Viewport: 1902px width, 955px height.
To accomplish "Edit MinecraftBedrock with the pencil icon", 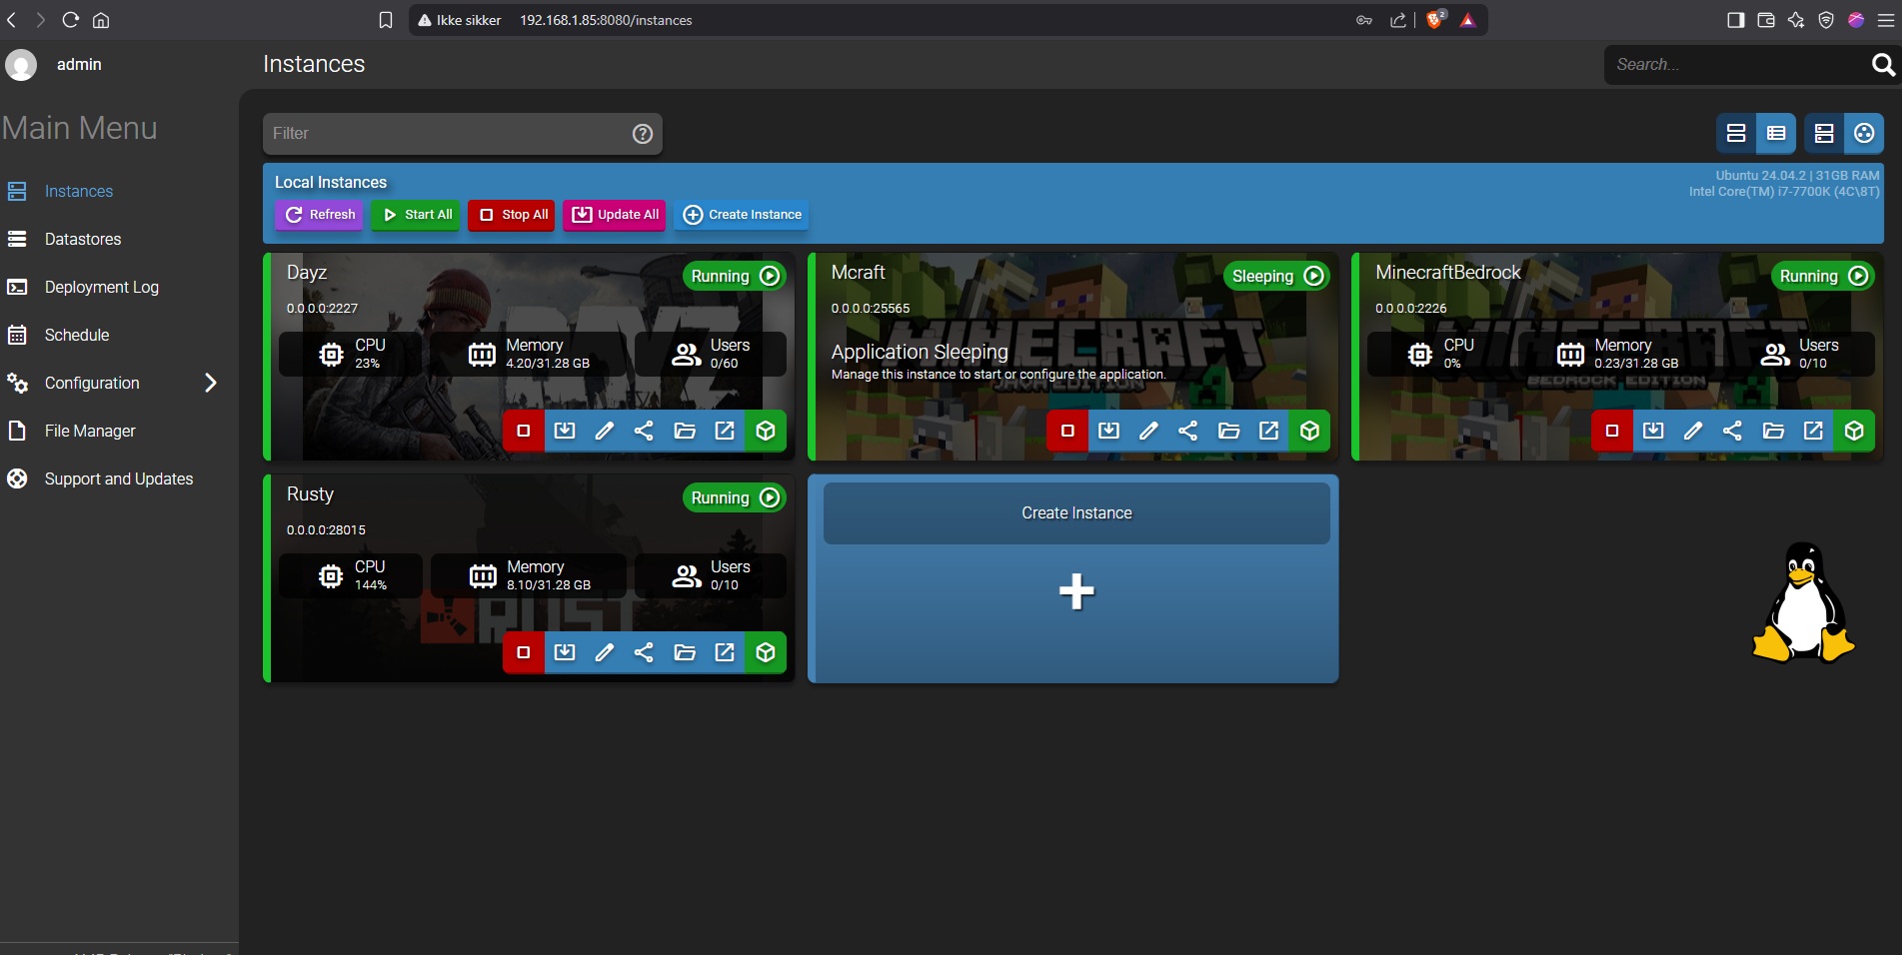I will [x=1693, y=431].
